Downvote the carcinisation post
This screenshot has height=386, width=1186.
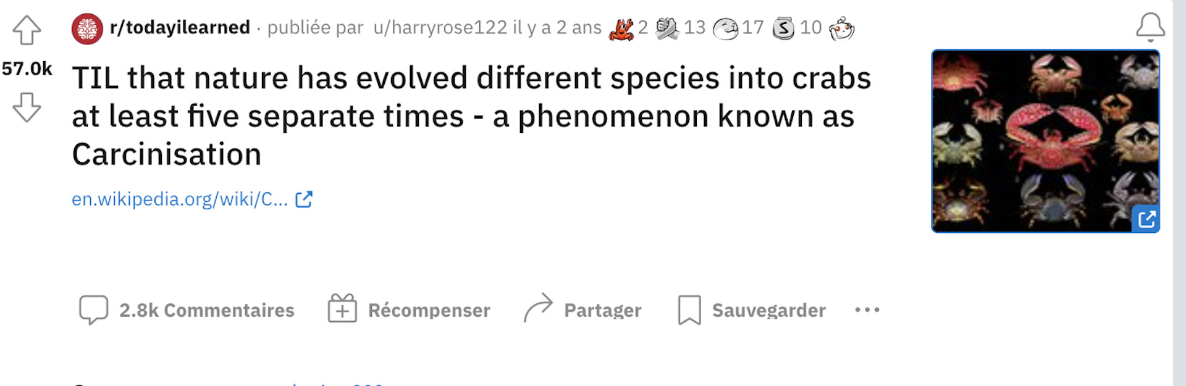tap(27, 107)
